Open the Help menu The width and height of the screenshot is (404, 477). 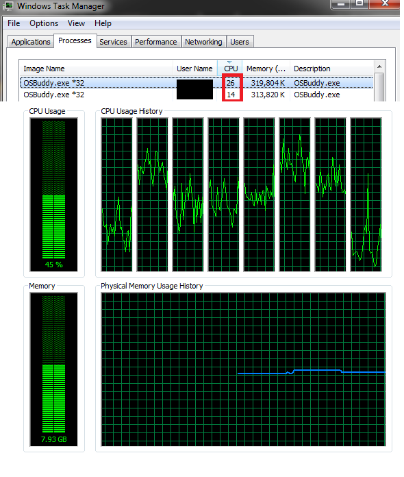(x=103, y=23)
